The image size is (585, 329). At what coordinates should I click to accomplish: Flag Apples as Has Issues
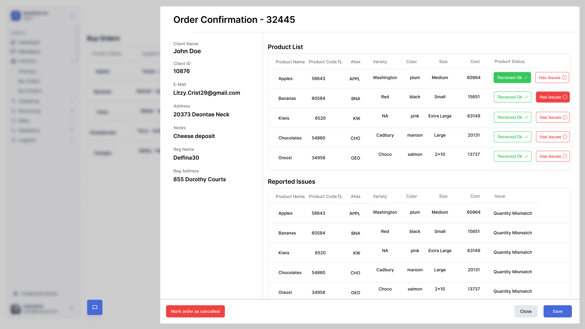click(552, 78)
